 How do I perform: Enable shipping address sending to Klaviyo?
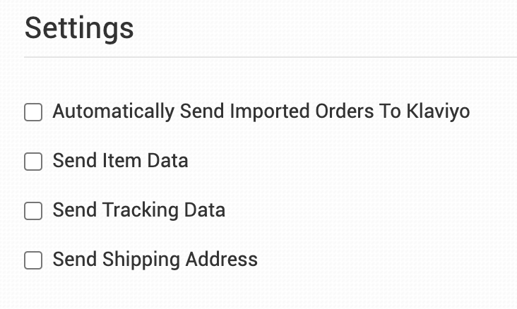(33, 260)
